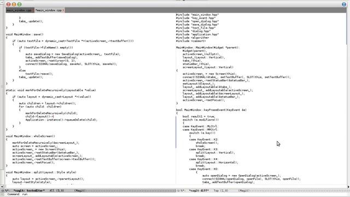Click line case KeyEvent::MRCtrl:
This screenshot has width=350, height=197.
[200, 130]
